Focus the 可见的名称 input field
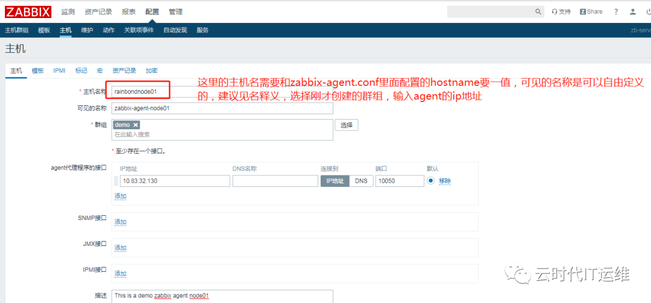 222,108
